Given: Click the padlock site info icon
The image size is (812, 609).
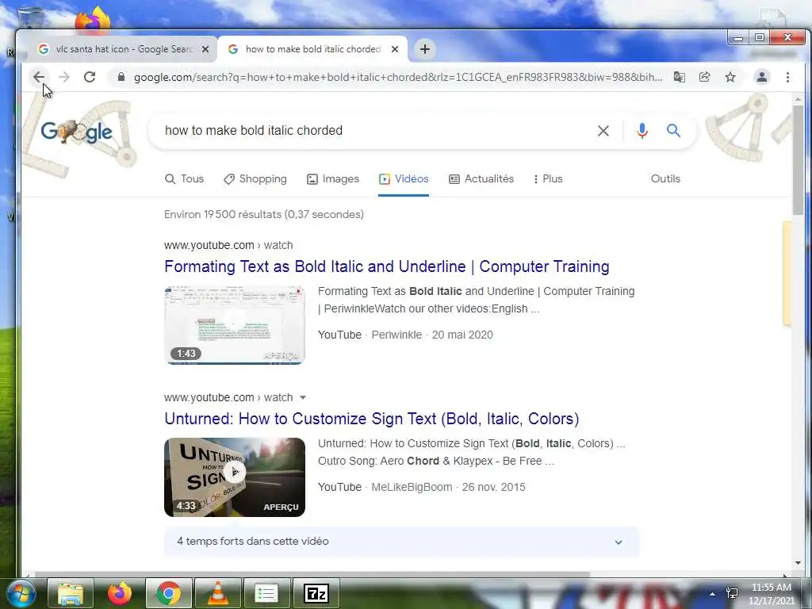Looking at the screenshot, I should [121, 77].
